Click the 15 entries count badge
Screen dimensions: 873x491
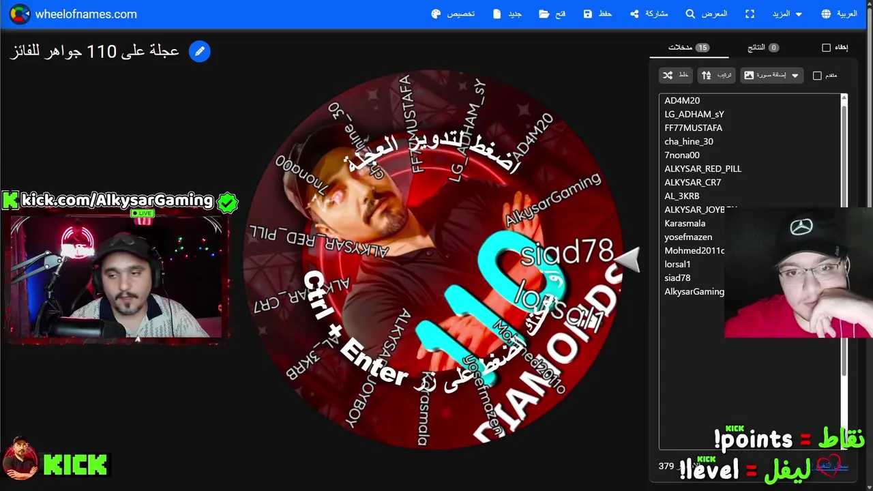coord(702,48)
